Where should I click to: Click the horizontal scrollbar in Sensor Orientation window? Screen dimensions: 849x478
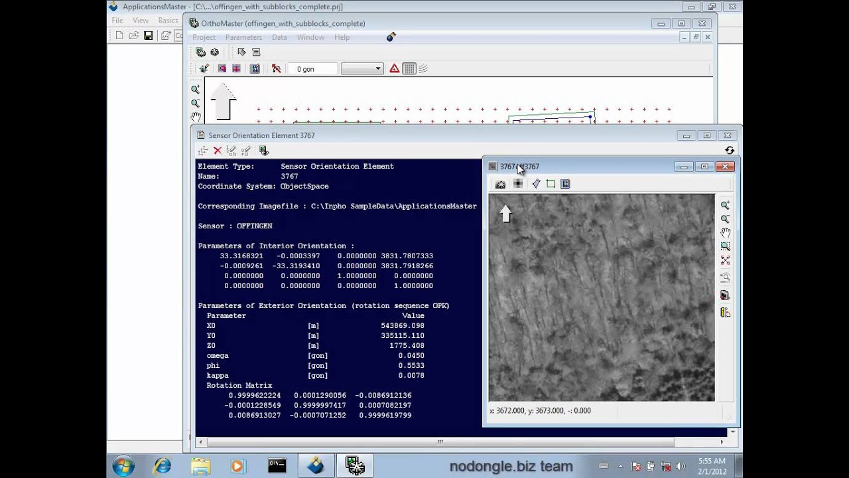440,441
